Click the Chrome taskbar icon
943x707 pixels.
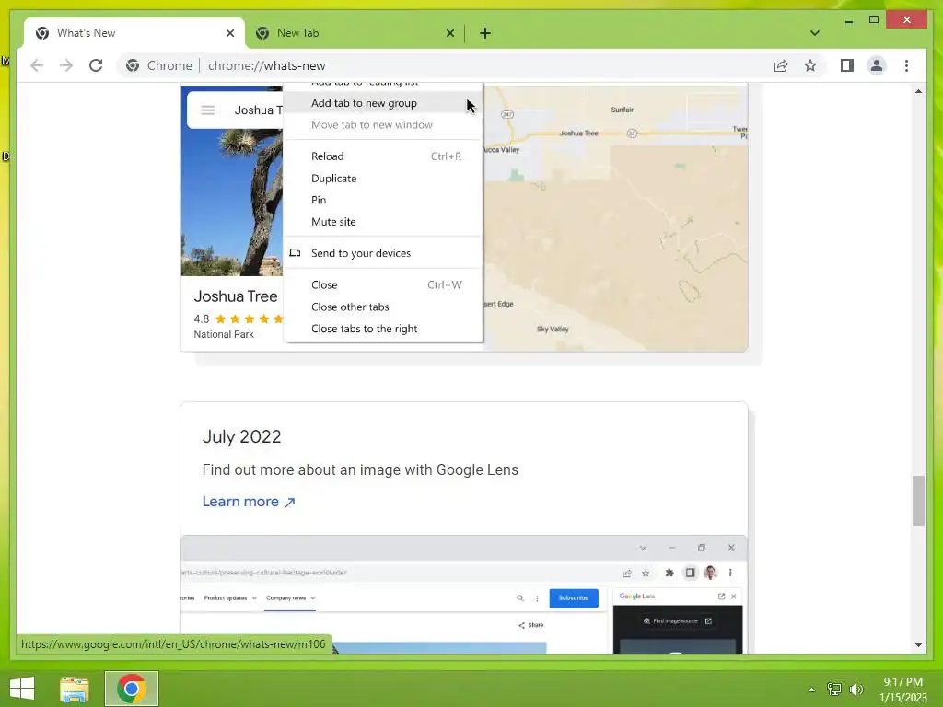click(131, 689)
